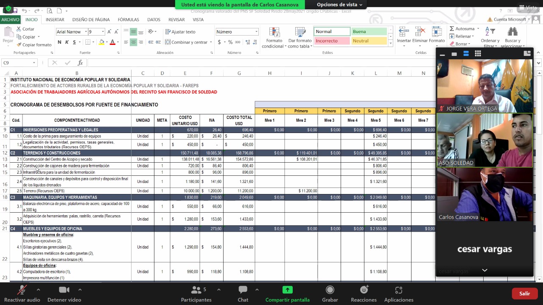Switch video panel to gallery grid view

[x=478, y=54]
